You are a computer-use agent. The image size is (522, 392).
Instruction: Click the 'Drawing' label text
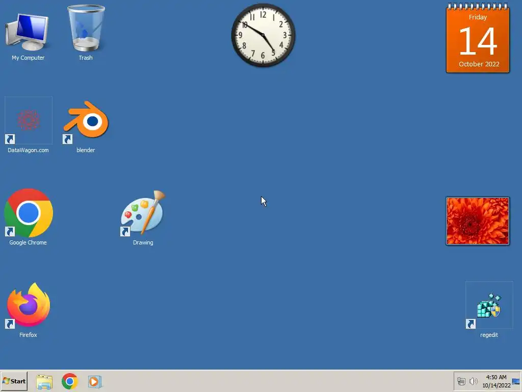pos(143,242)
